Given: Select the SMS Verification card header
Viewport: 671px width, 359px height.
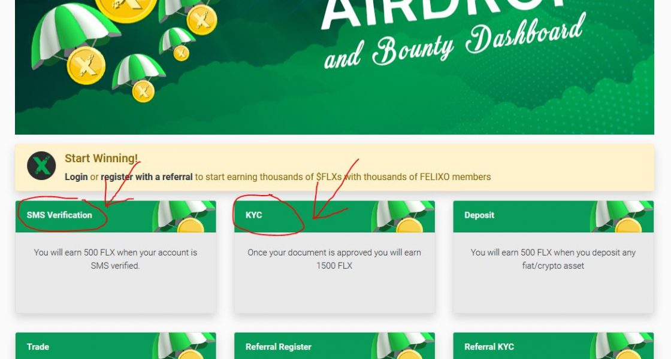Looking at the screenshot, I should (116, 217).
